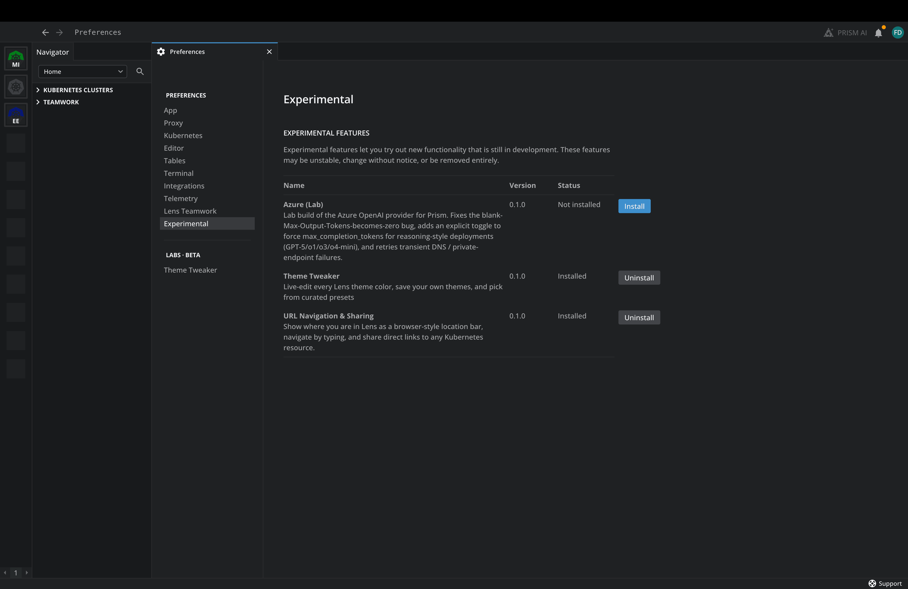This screenshot has width=908, height=589.
Task: Click the Preferences title in top bar
Action: pos(98,32)
